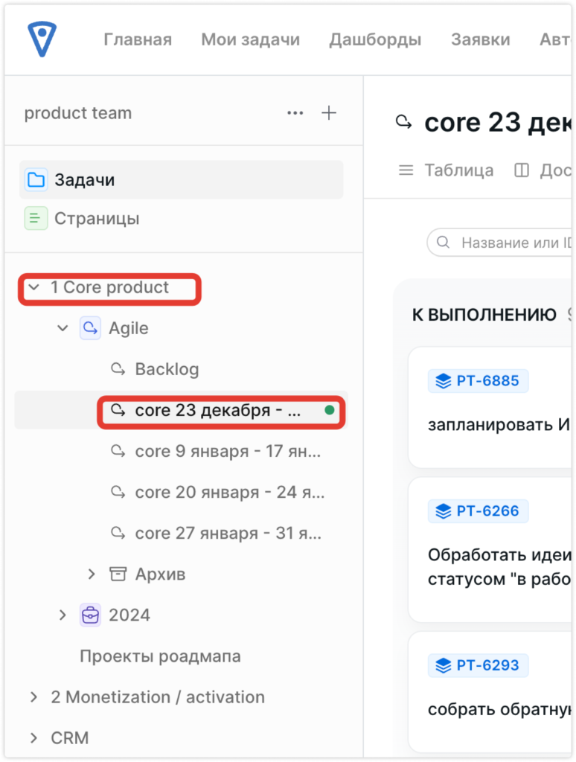Screen dimensions: 576x762
Task: Click the sprint icon next to Agile
Action: pyautogui.click(x=90, y=327)
